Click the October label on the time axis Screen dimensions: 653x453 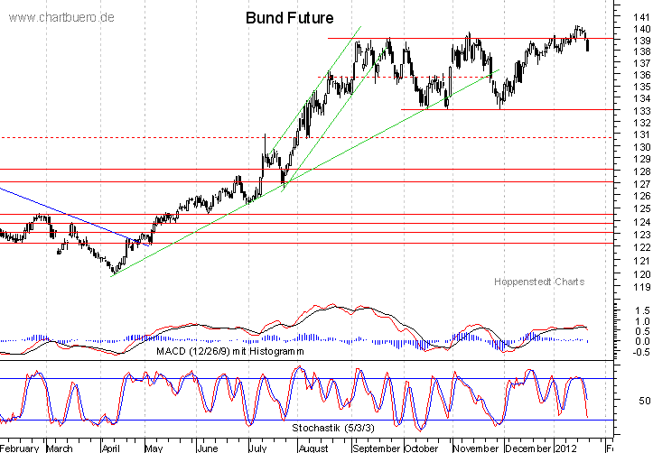[x=421, y=448]
